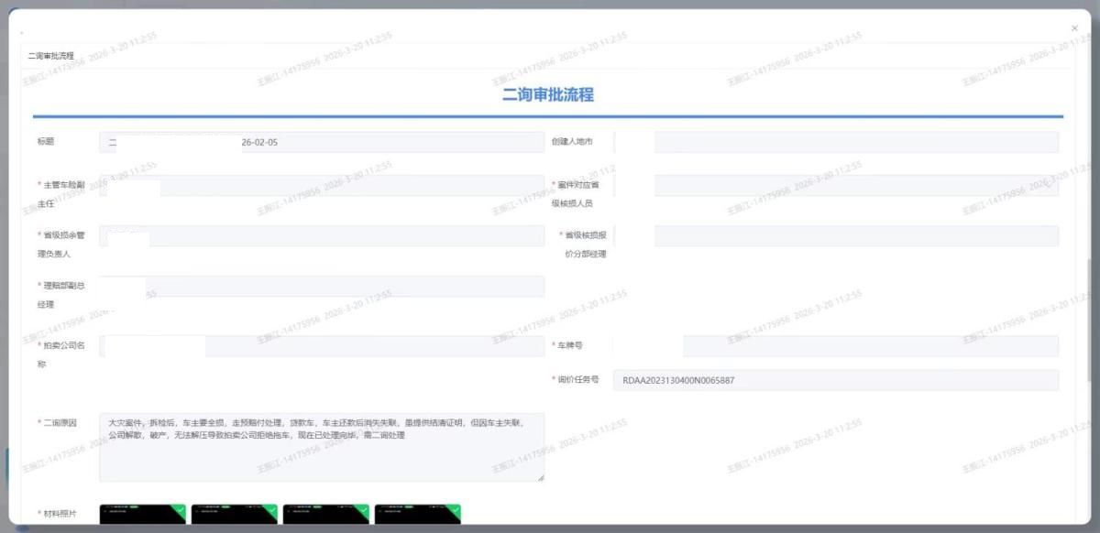Click the 理赔部副总经理 field
The width and height of the screenshot is (1100, 533).
pos(321,287)
